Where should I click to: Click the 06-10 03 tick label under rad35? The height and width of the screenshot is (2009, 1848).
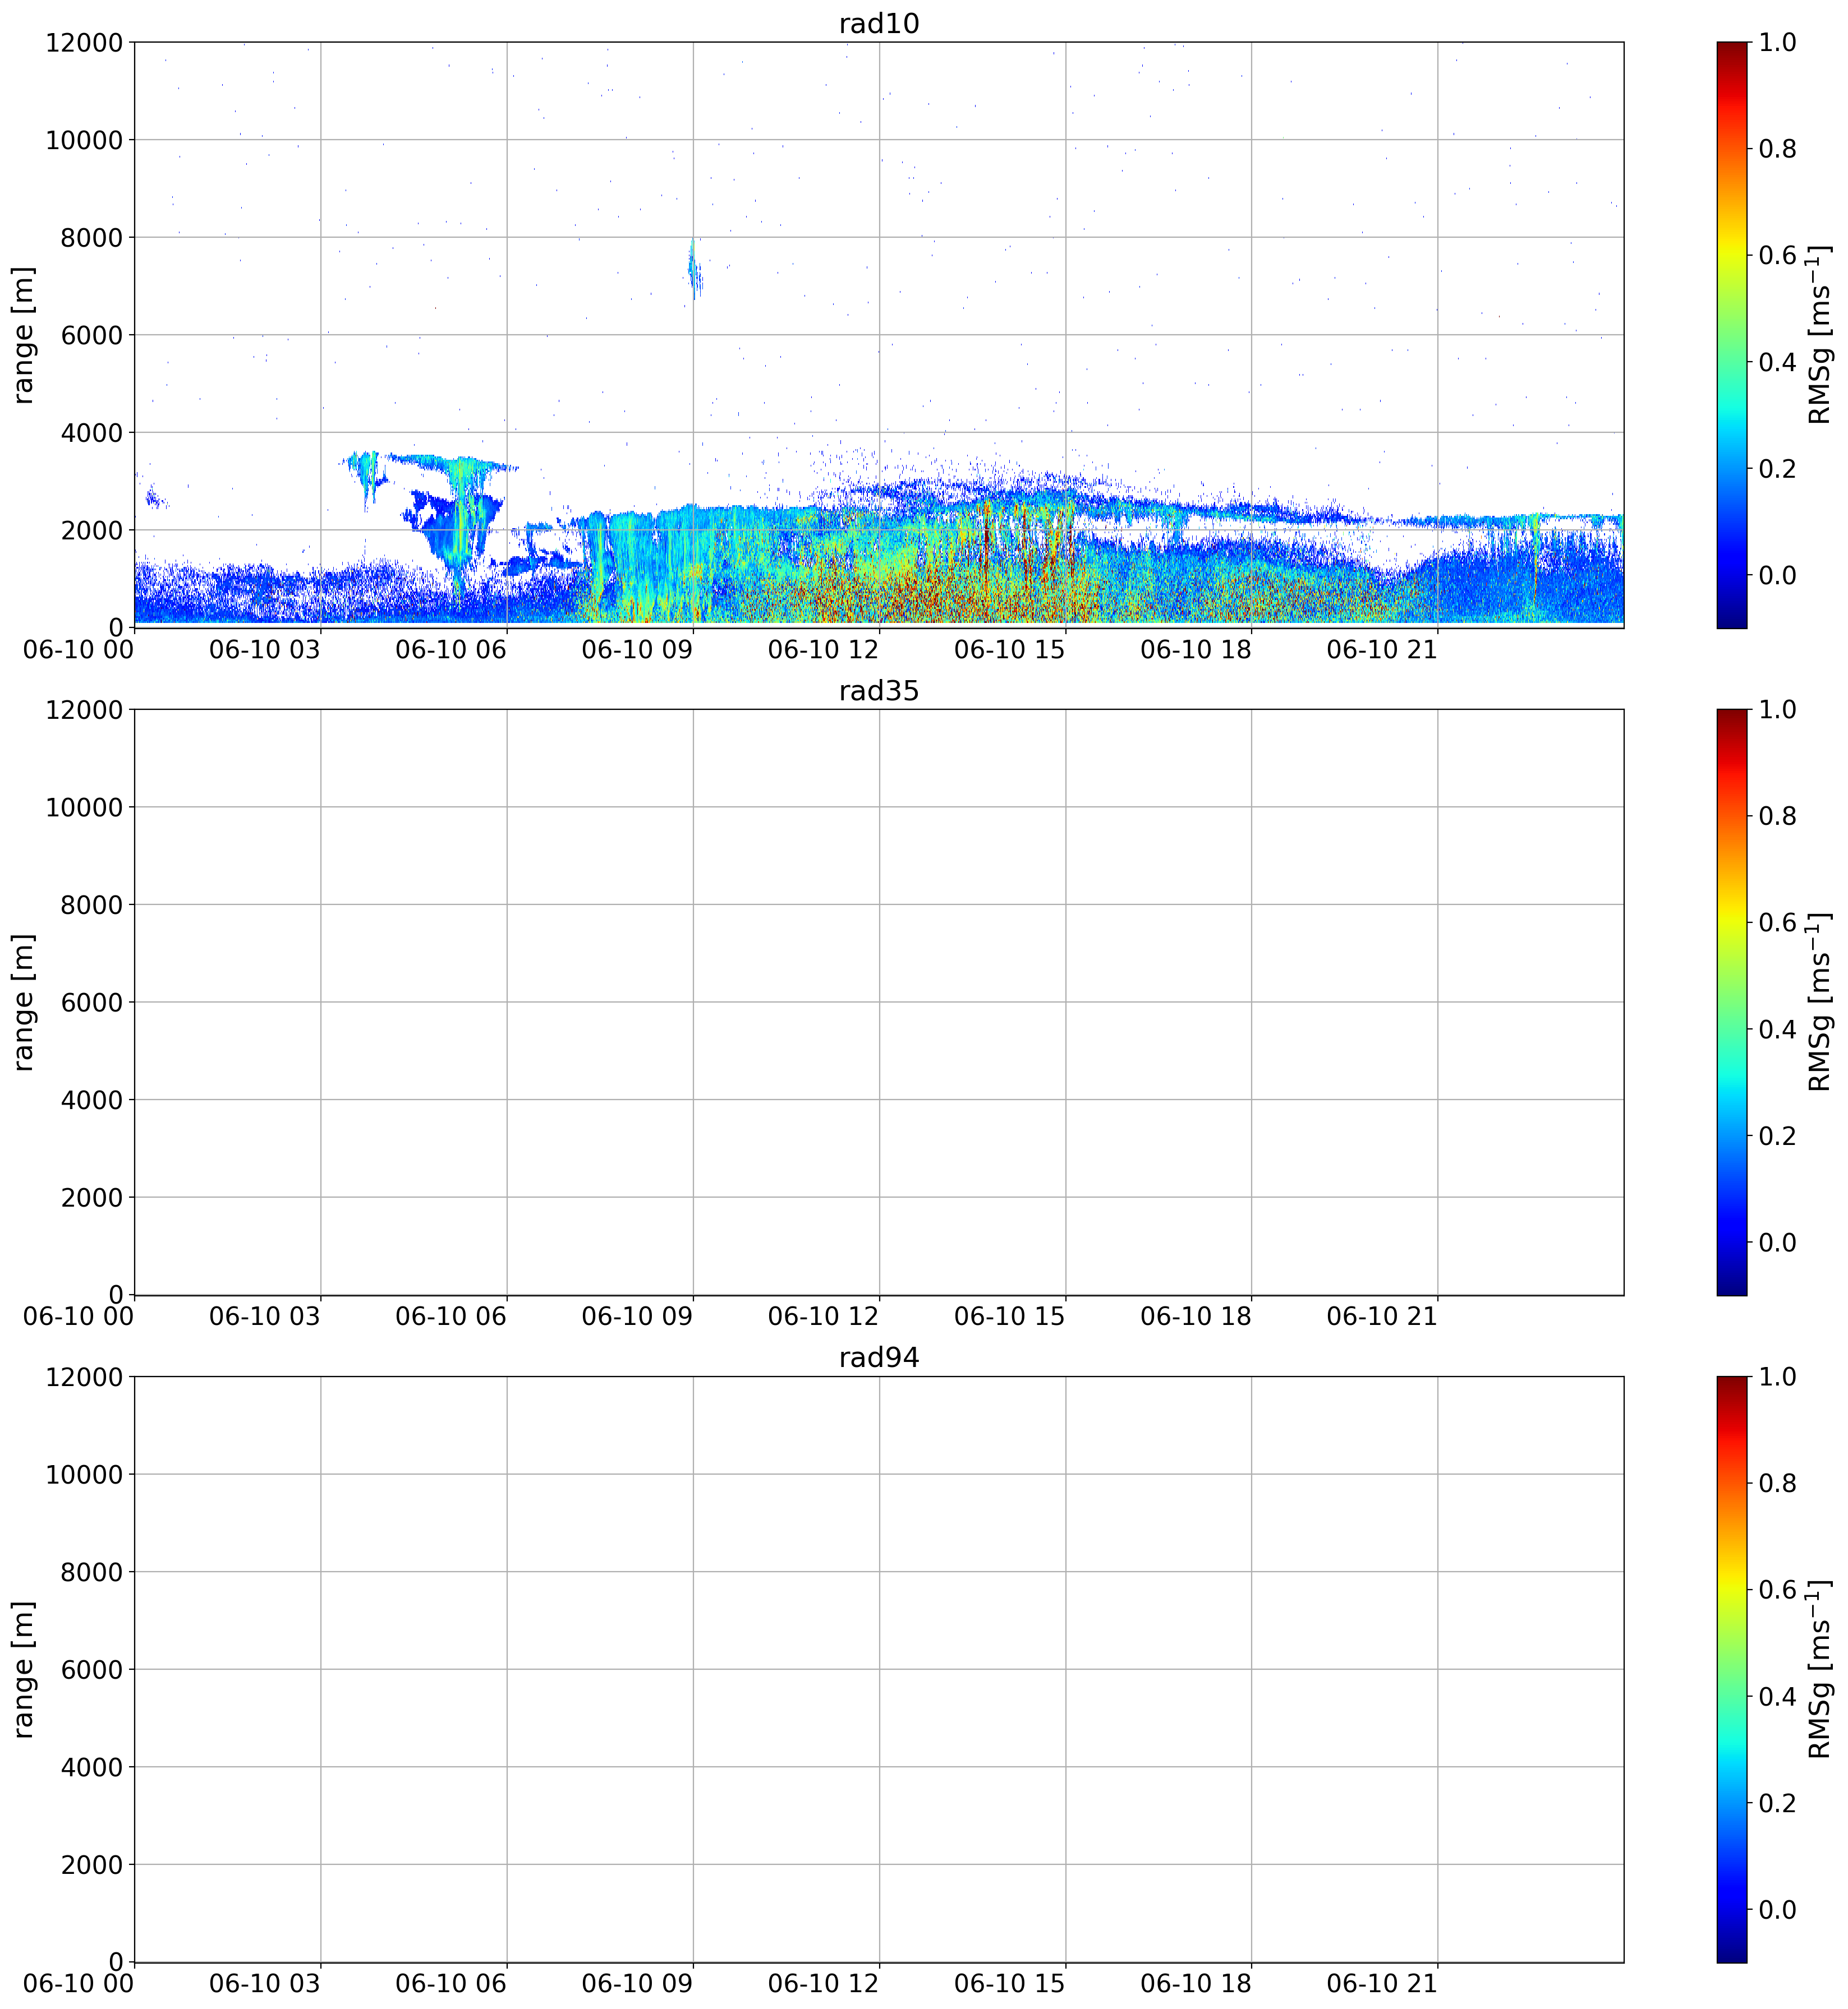pos(265,1317)
